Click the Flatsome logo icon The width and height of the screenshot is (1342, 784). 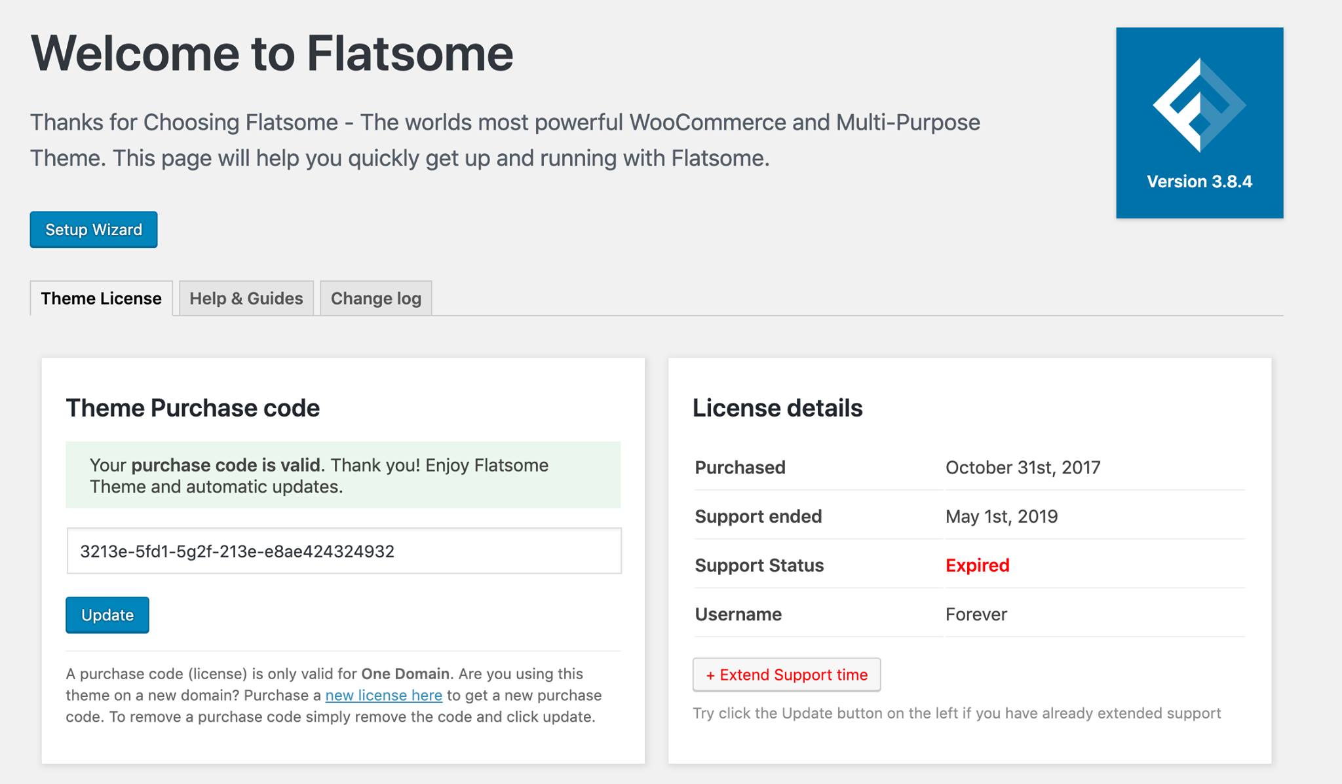tap(1199, 105)
